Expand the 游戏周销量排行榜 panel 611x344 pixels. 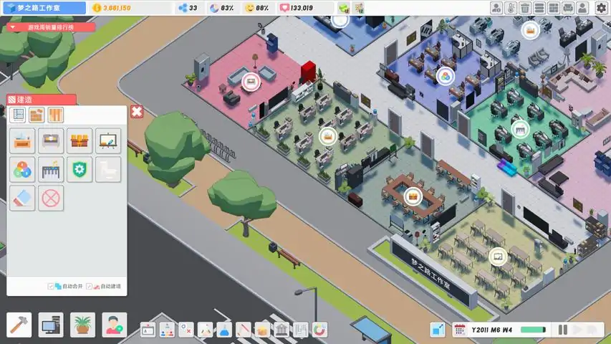12,27
